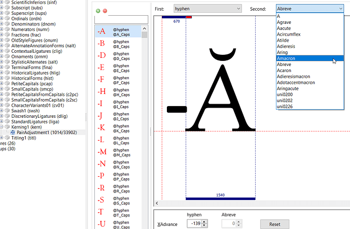The image size is (350, 229).
Task: Expand the CharacterVariants01 (cv01) node
Action: pyautogui.click(x=2, y=105)
